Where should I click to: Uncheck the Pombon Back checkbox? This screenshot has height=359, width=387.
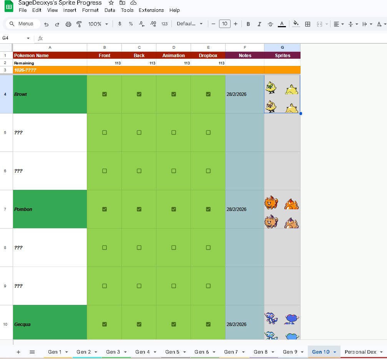click(x=139, y=209)
